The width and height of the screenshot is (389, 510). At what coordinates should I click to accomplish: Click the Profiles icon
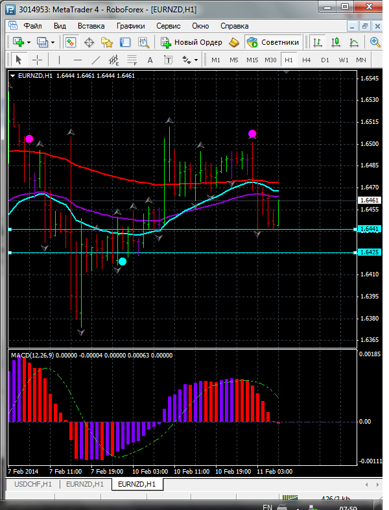[x=42, y=42]
